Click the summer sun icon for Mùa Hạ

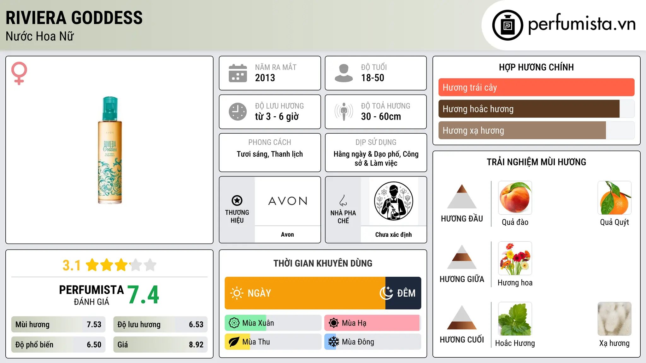point(334,323)
